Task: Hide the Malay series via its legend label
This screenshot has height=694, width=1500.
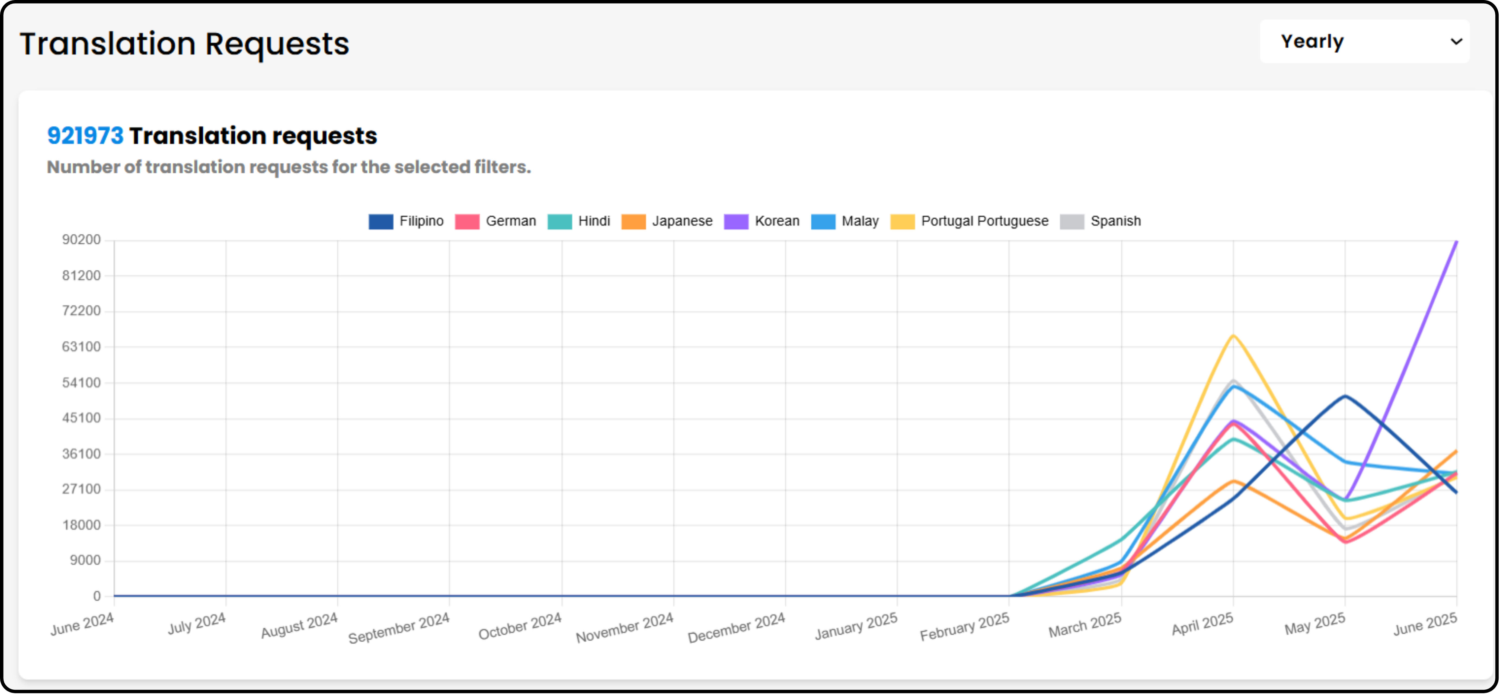Action: point(860,221)
